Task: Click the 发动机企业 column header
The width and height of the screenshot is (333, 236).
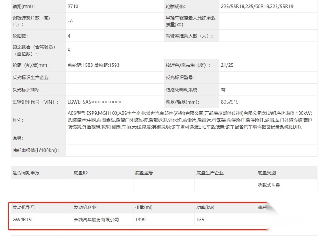Action: coord(85,207)
